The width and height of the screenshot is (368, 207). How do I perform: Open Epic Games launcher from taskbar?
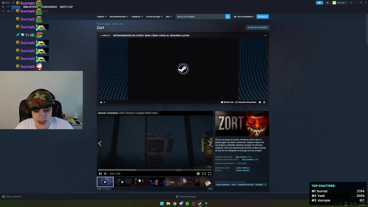pos(206,204)
